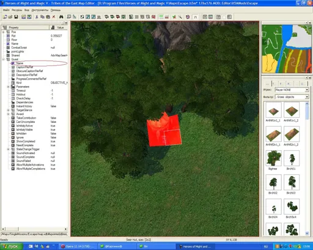Open the Инструменты menu
The image size is (313, 250).
pos(40,10)
